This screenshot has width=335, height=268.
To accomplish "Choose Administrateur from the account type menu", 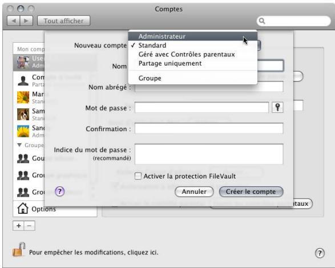I will coord(193,36).
